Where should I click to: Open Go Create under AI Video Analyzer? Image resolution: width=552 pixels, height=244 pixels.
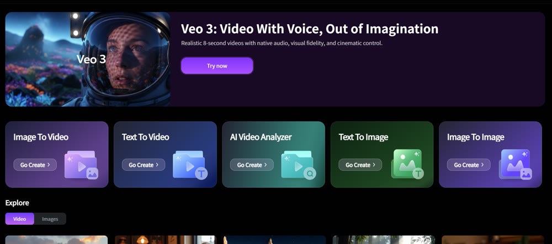point(252,165)
